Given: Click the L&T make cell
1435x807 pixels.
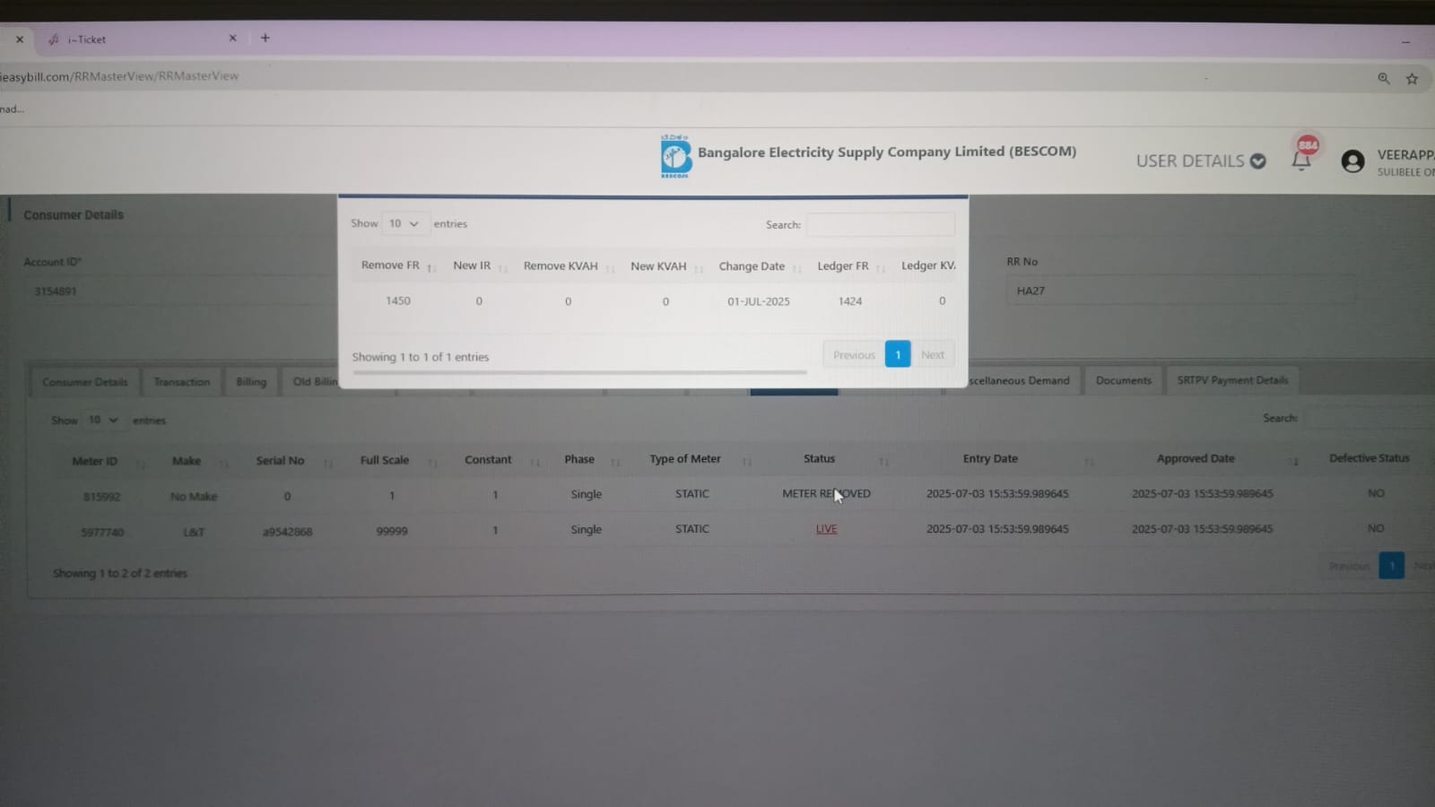Looking at the screenshot, I should (x=194, y=533).
